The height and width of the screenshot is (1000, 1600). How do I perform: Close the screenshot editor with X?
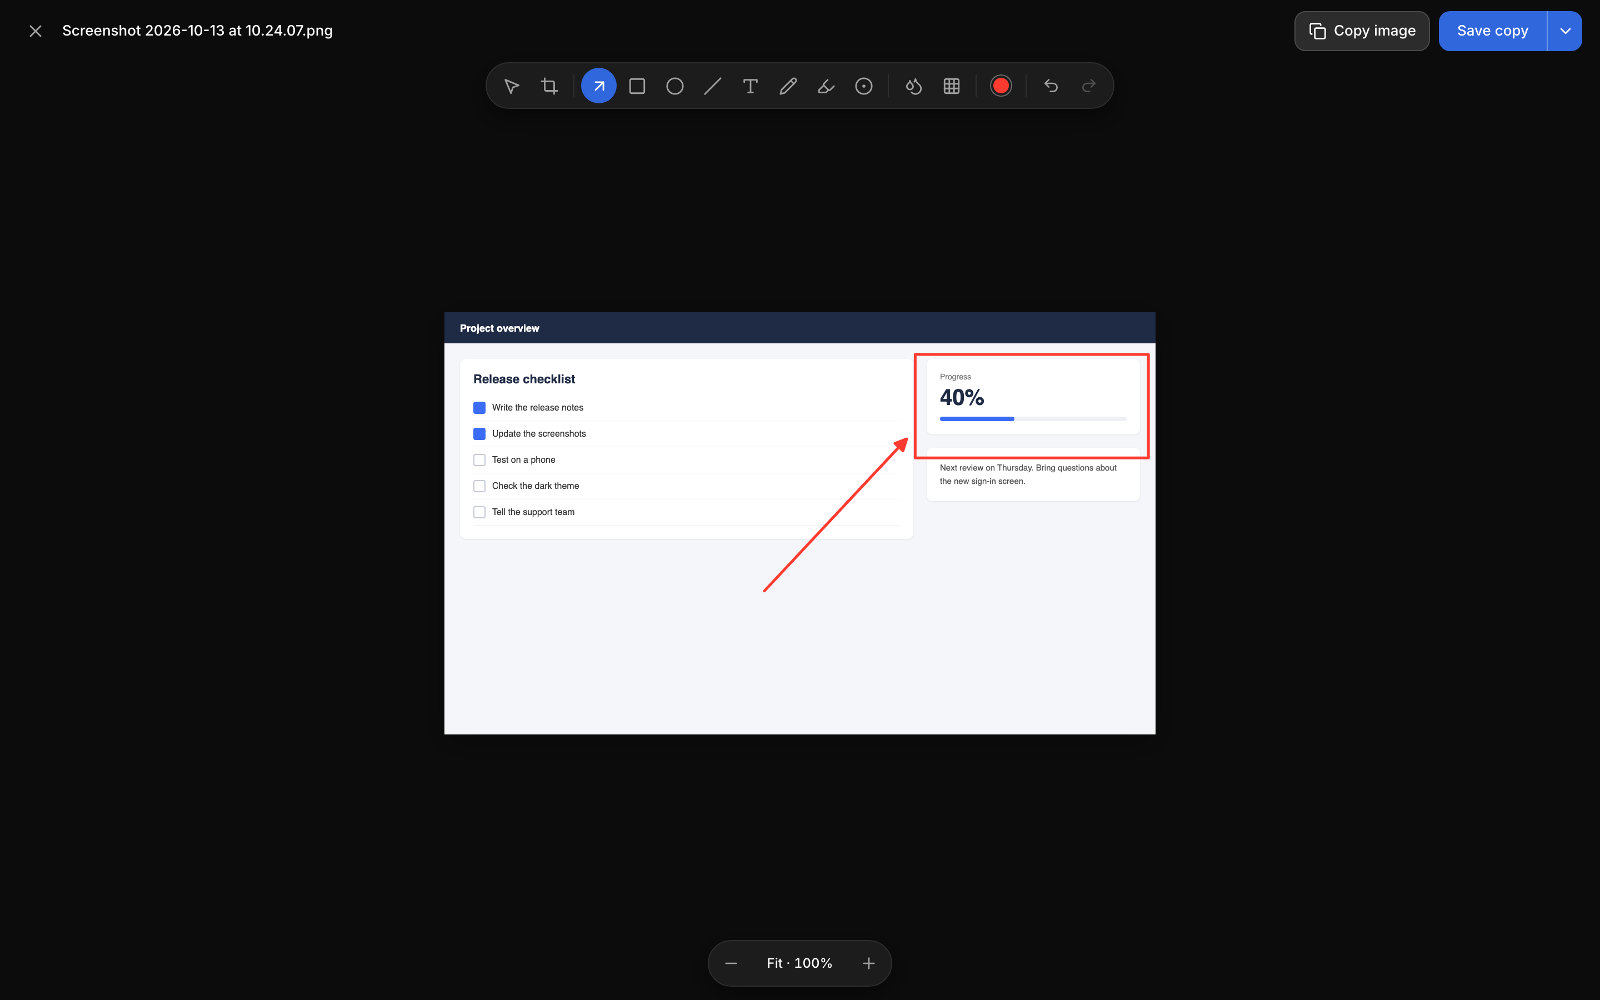(x=36, y=31)
